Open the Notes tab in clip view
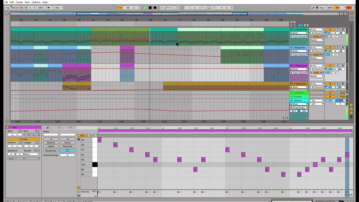This screenshot has width=359, height=202. [x=47, y=128]
